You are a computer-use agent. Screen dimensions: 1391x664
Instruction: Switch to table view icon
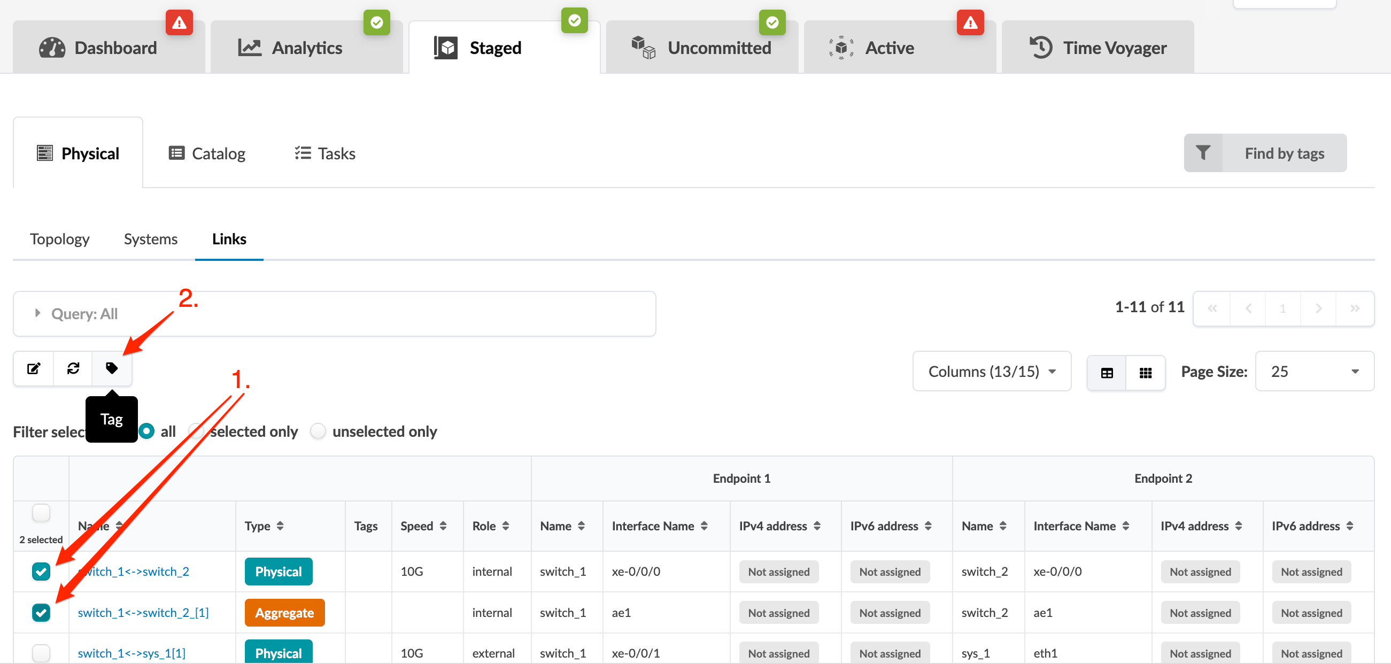(x=1107, y=373)
